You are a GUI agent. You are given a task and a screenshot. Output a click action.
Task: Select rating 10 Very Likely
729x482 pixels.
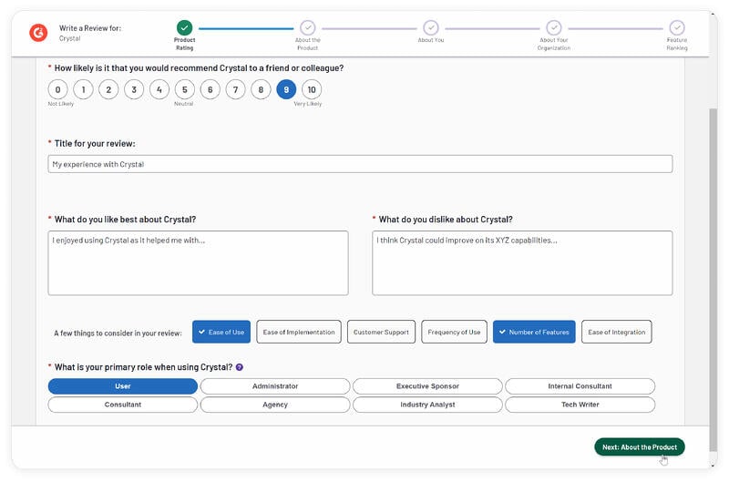coord(312,89)
